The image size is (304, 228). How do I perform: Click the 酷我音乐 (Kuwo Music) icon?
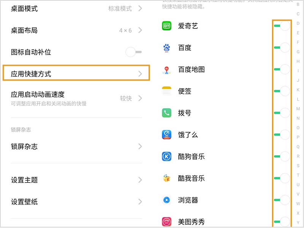[166, 178]
